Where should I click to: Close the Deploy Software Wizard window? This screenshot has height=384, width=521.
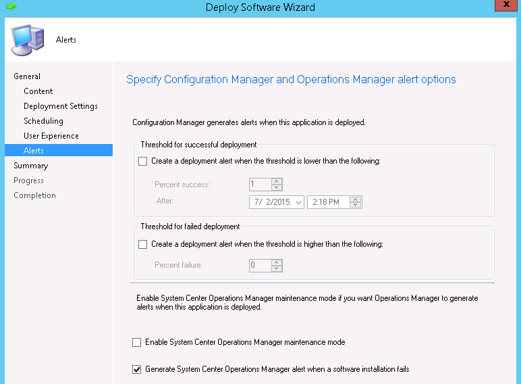tap(506, 6)
